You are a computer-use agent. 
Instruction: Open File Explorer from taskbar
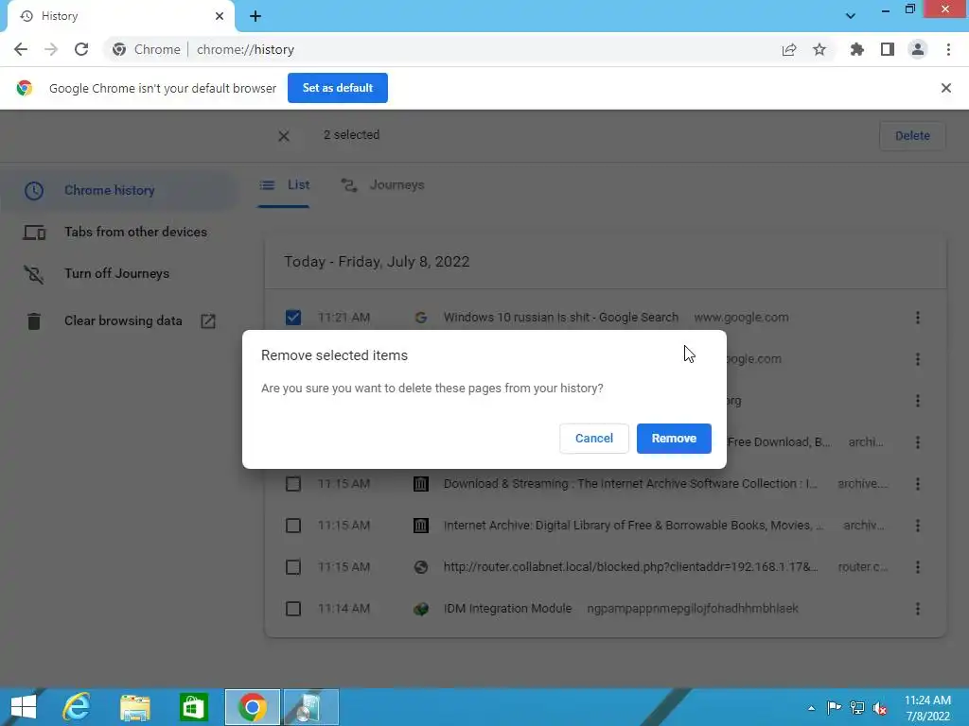coord(135,707)
